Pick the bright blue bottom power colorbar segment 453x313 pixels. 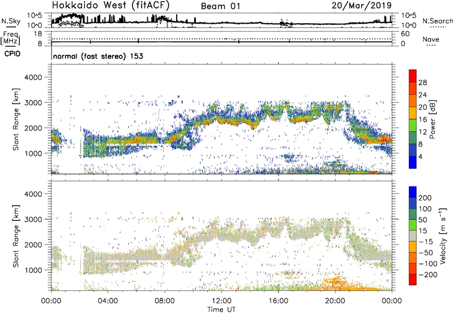[413, 162]
